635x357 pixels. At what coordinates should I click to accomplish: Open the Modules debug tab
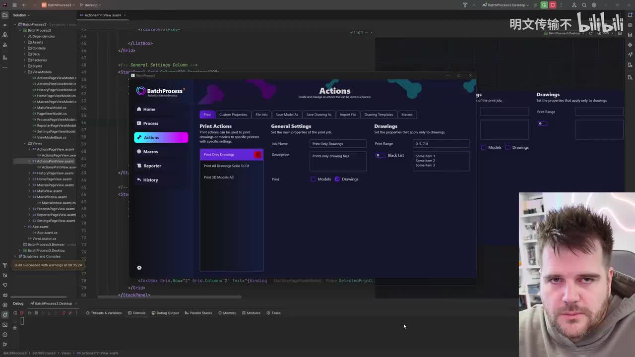251,313
